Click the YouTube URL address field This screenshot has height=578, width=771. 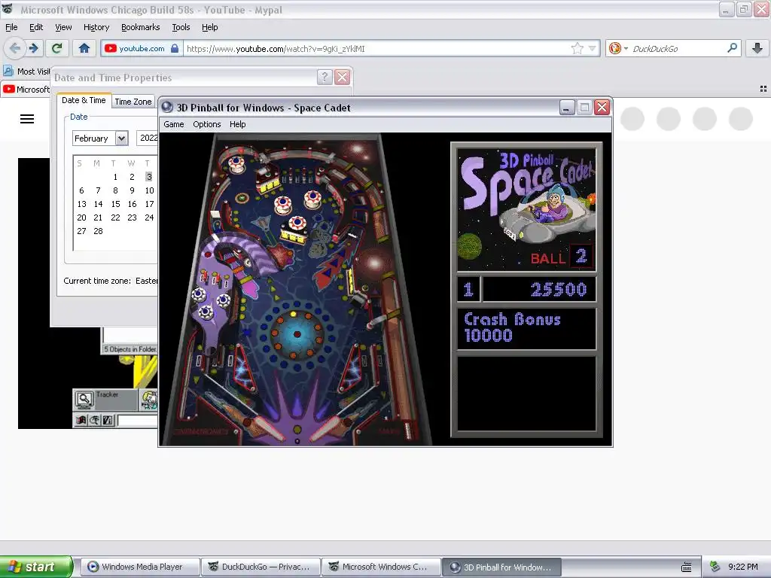point(376,48)
